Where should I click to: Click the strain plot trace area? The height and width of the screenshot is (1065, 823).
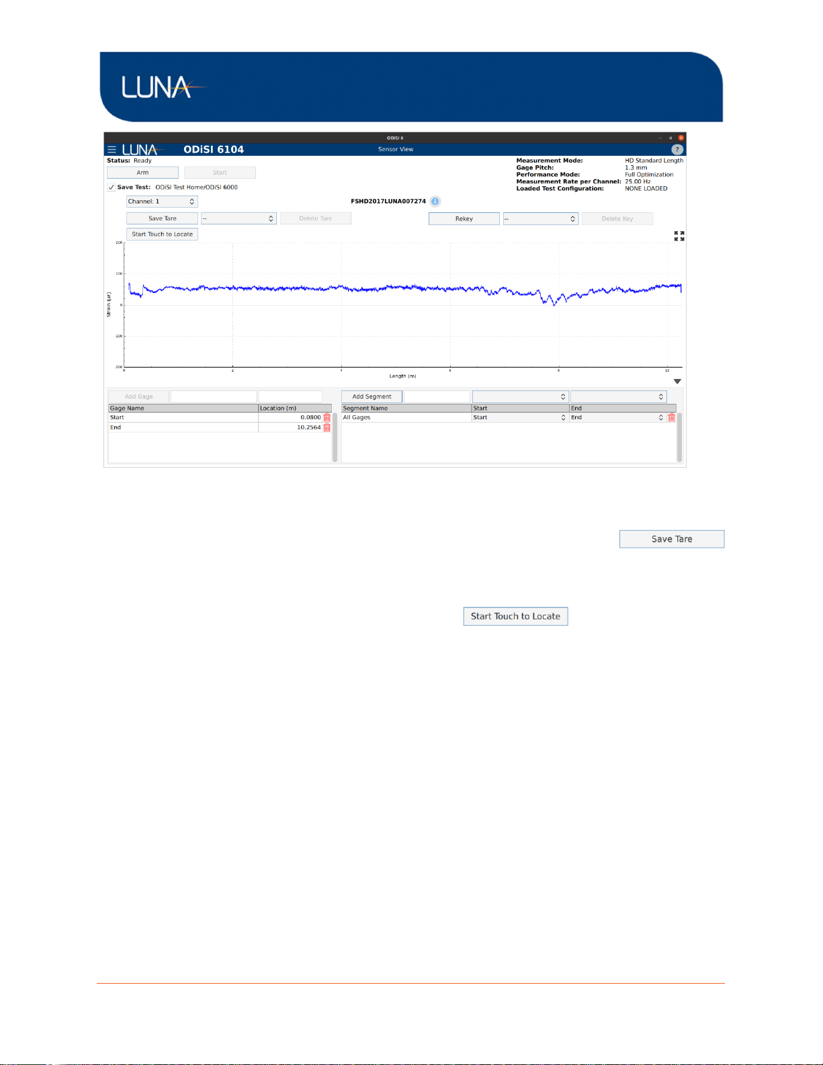(403, 304)
